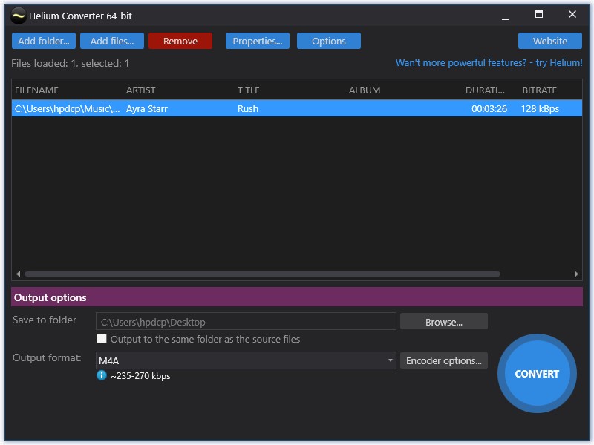Click the blue info icon beside bitrate estimate
Image resolution: width=594 pixels, height=445 pixels.
(x=102, y=375)
